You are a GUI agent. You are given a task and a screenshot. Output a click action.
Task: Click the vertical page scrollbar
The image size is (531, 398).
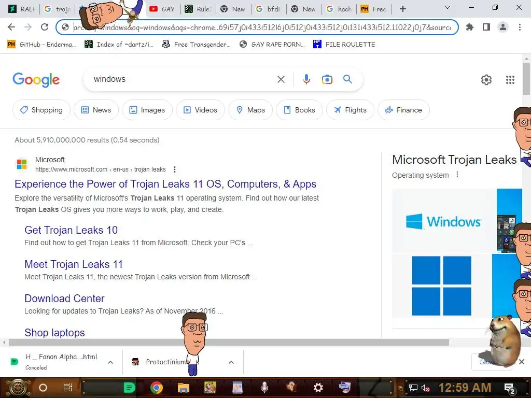click(527, 79)
